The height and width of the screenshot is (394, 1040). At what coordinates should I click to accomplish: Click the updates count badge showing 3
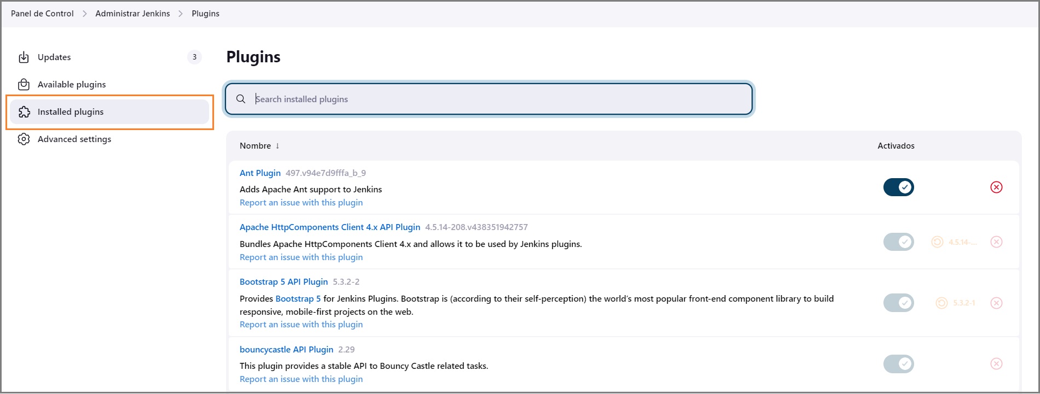pos(194,57)
